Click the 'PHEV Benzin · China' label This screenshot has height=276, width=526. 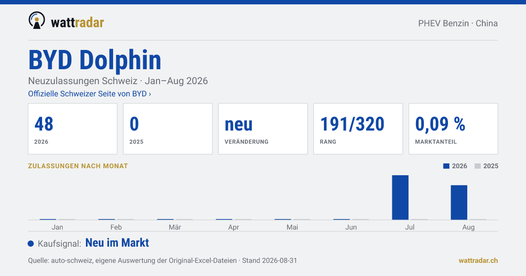458,23
